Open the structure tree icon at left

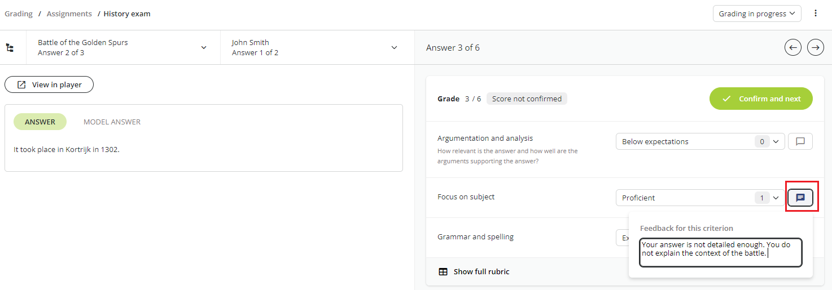[x=10, y=48]
